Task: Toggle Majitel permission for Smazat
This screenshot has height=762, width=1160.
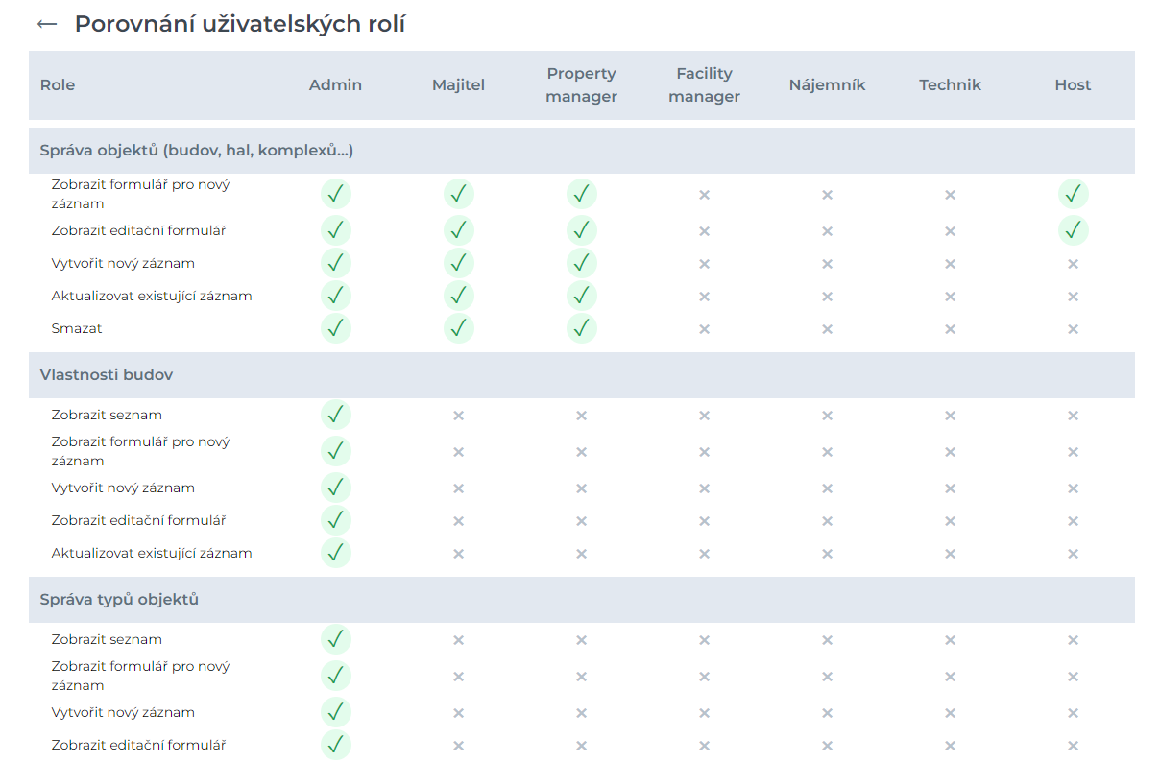Action: click(458, 328)
